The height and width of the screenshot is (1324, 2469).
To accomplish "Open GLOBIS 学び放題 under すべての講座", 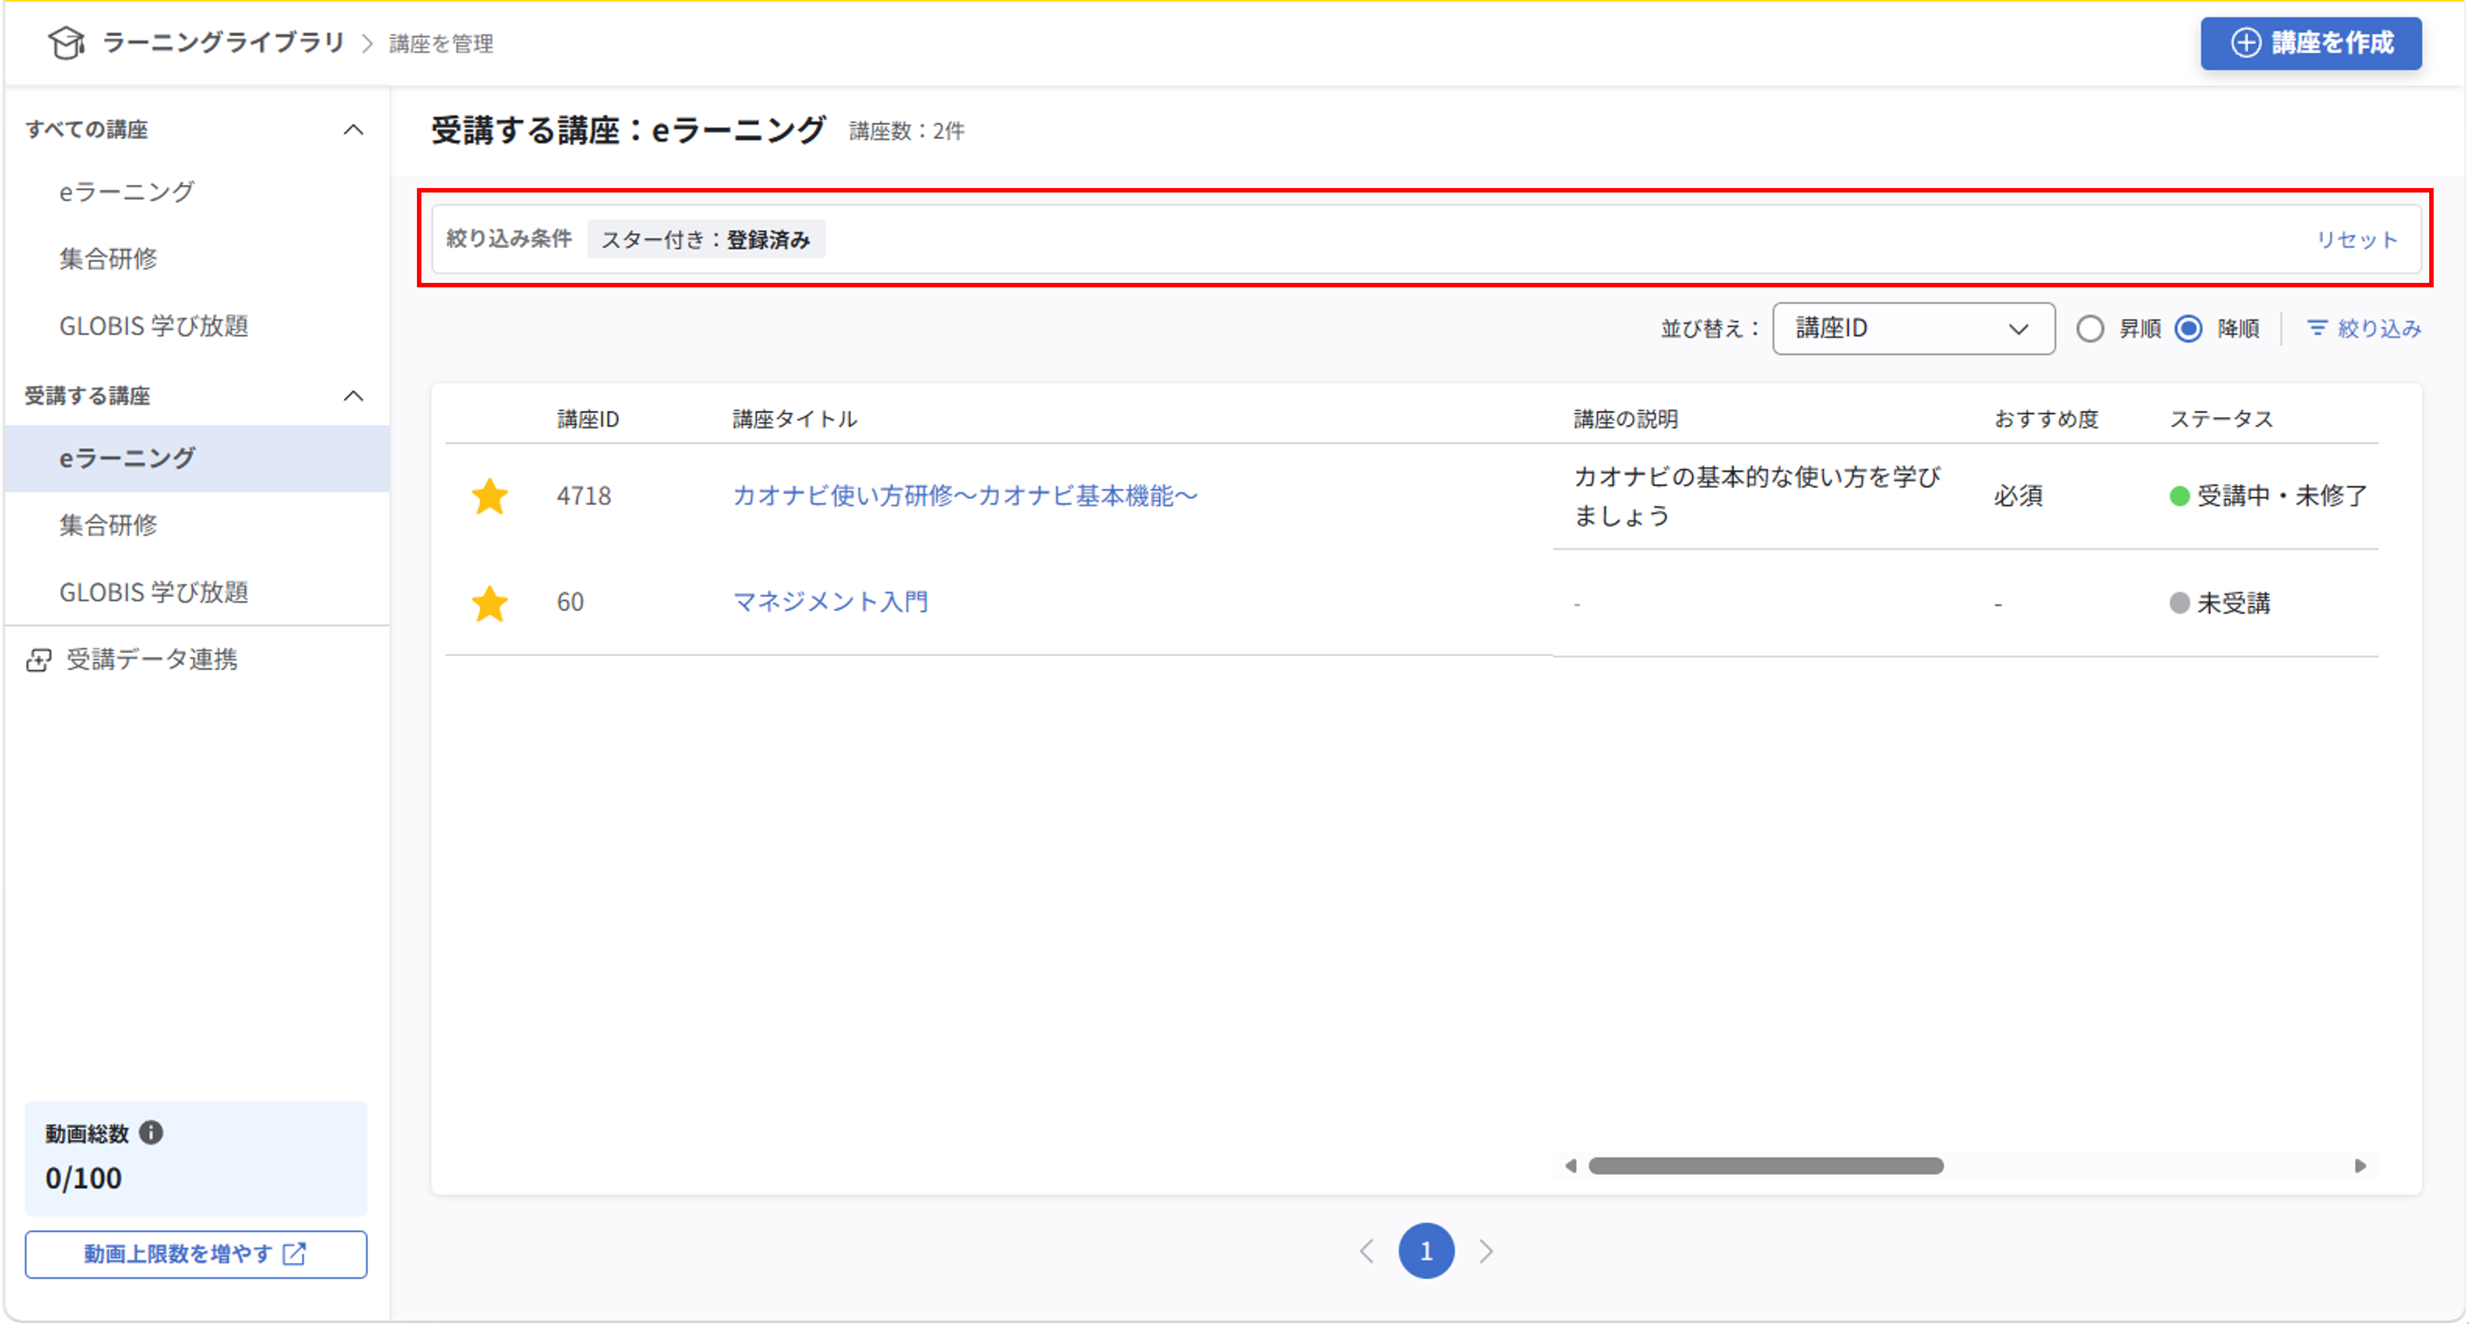I will (x=153, y=326).
